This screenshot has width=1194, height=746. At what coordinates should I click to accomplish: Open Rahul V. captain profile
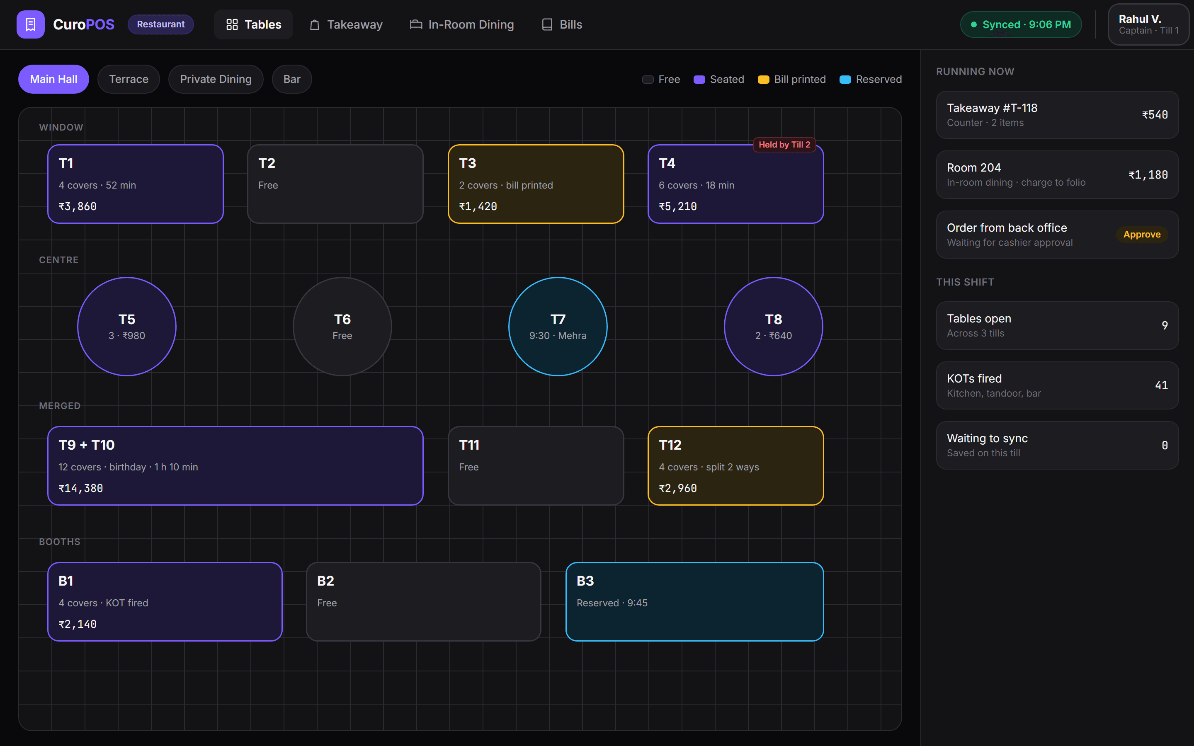(x=1148, y=24)
